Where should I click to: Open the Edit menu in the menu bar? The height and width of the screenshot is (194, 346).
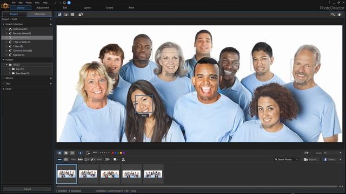point(21,3)
